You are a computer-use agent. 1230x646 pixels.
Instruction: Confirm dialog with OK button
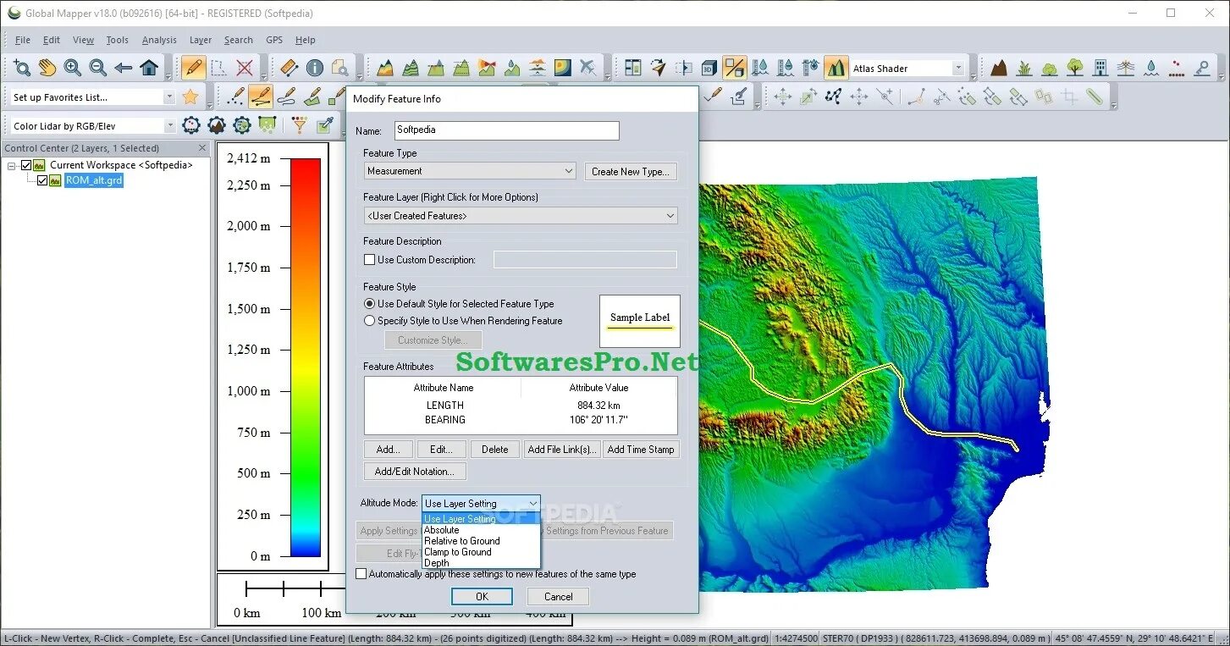tap(482, 597)
